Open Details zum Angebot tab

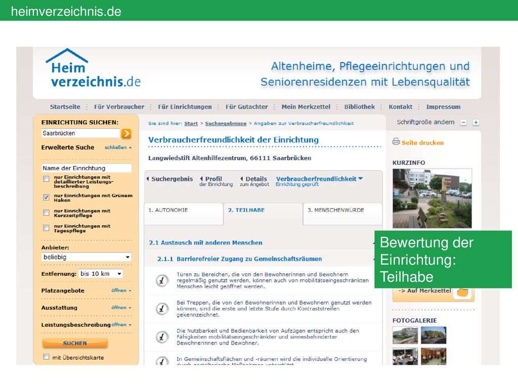(254, 181)
